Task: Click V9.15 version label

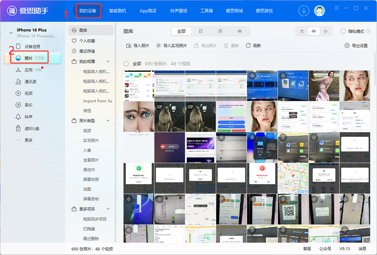Action: [x=345, y=249]
